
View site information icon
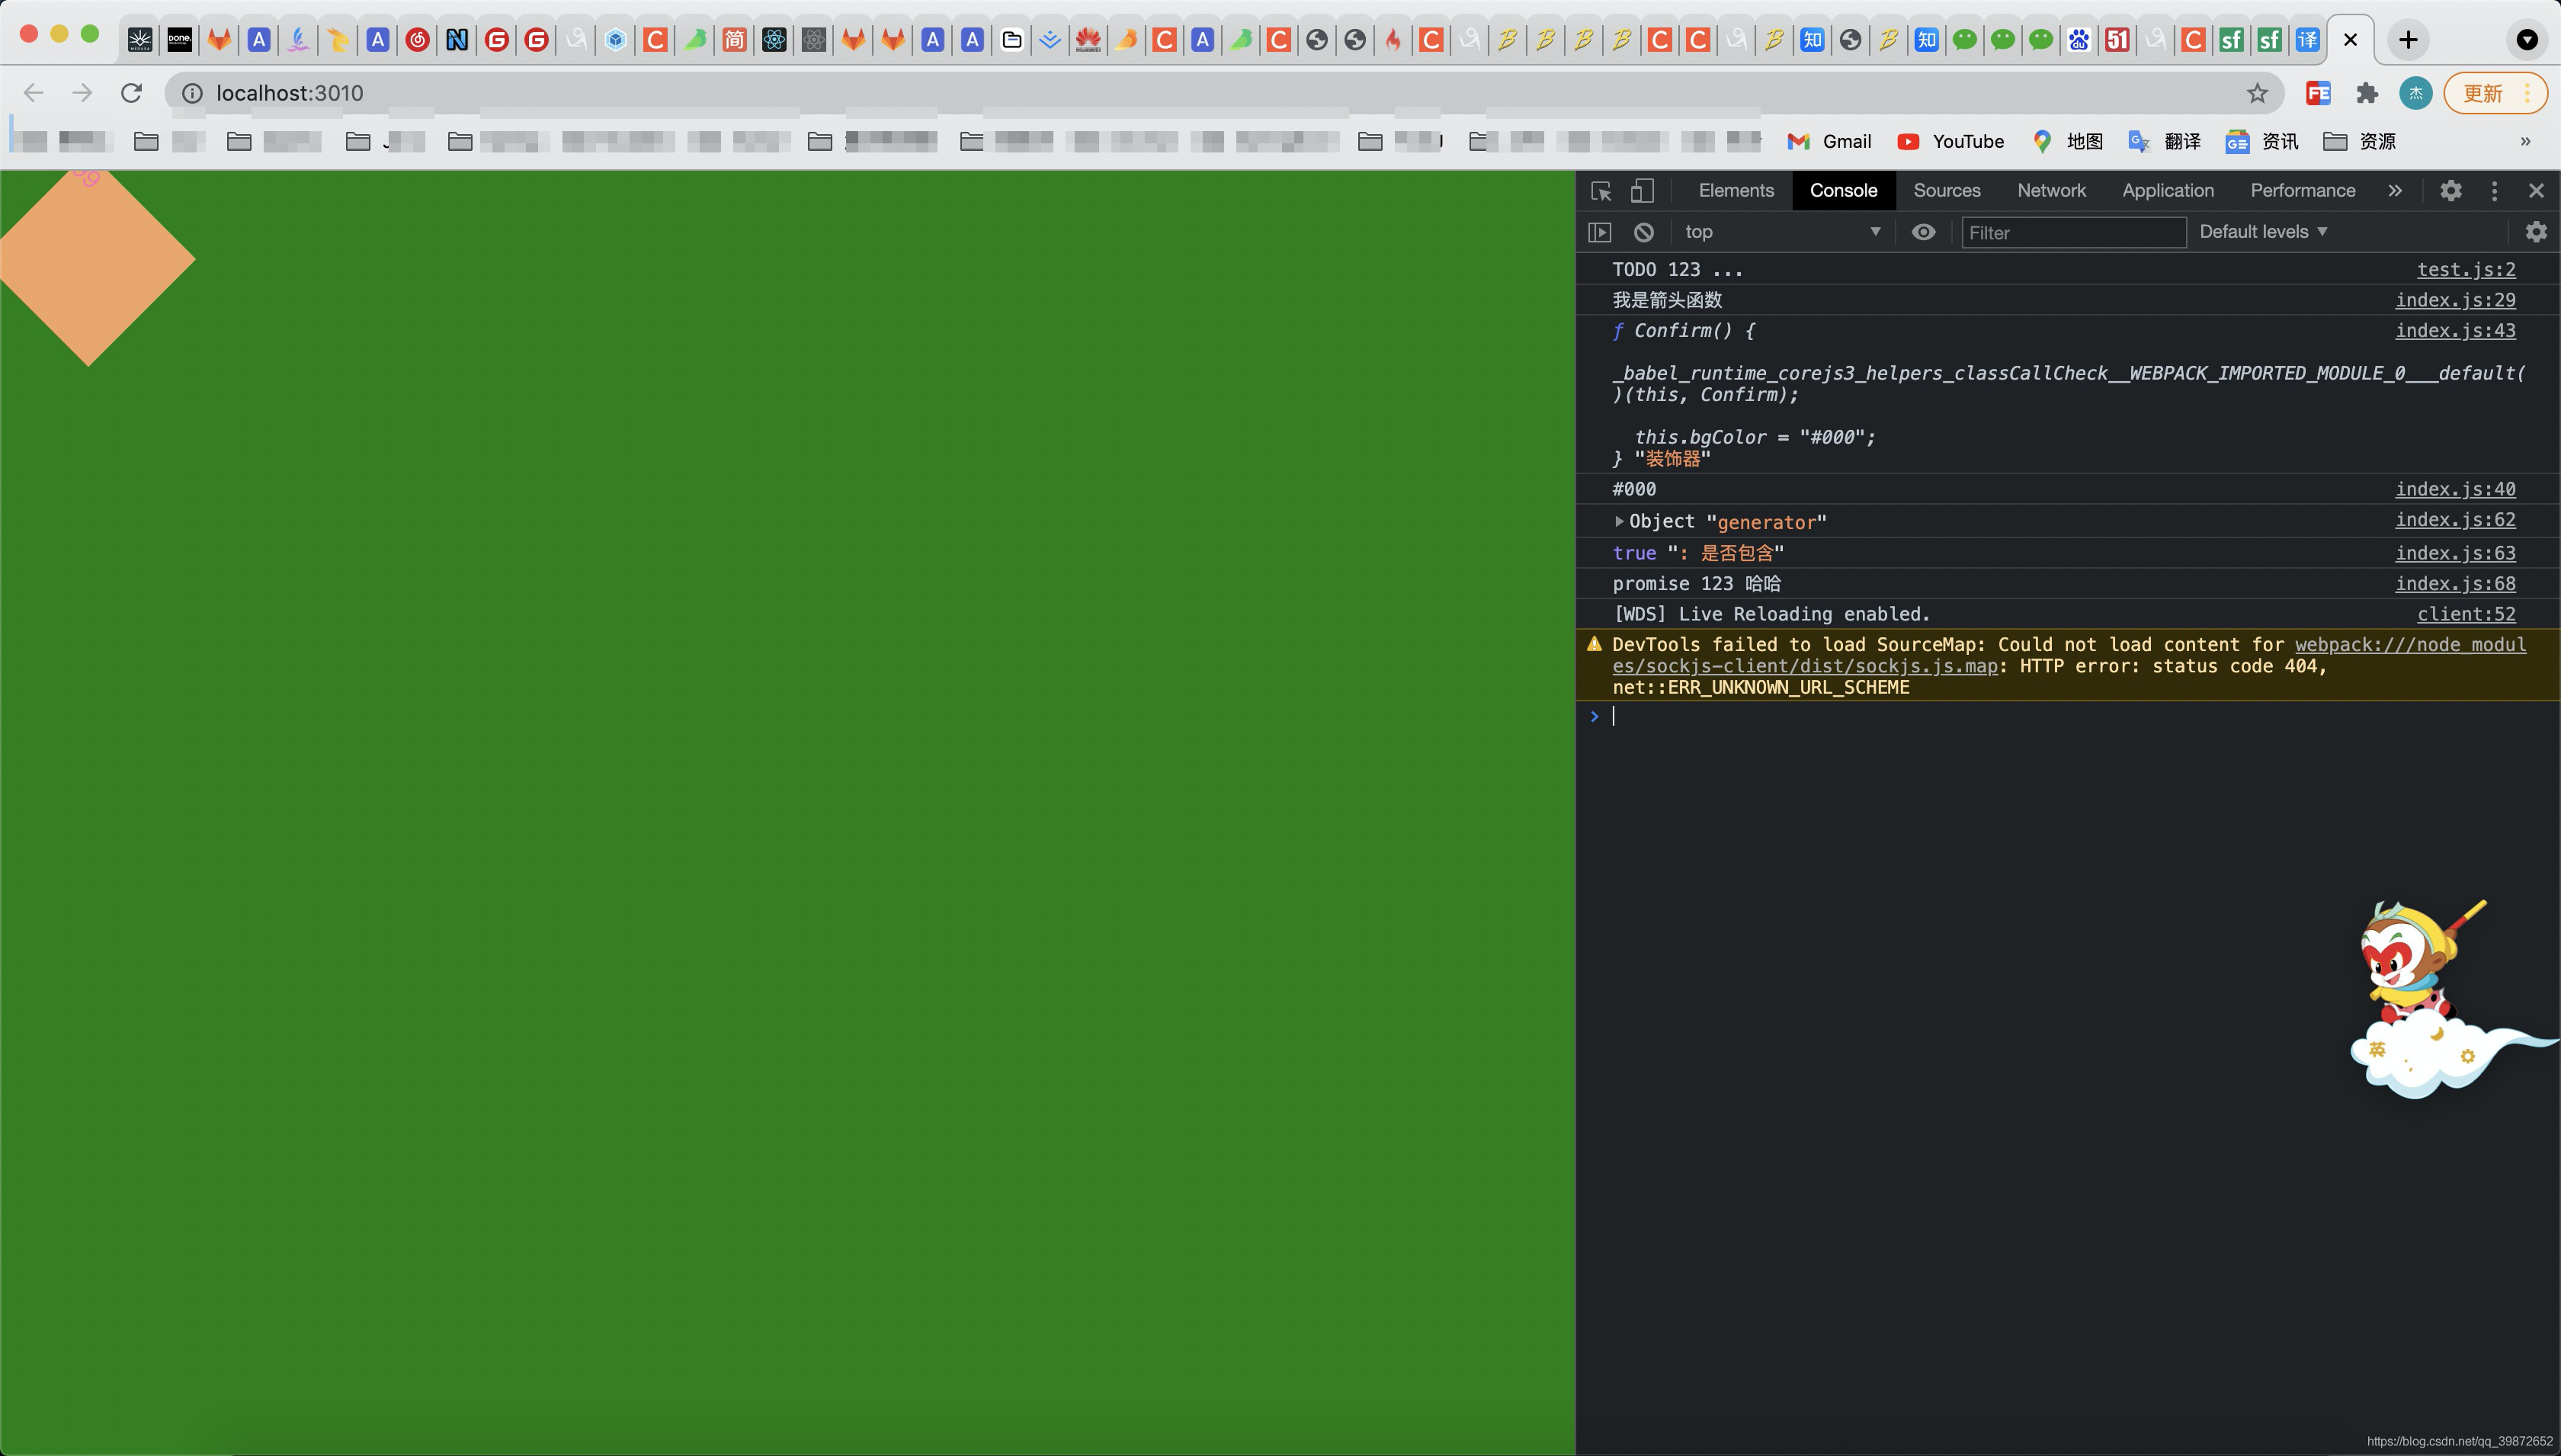pos(192,93)
